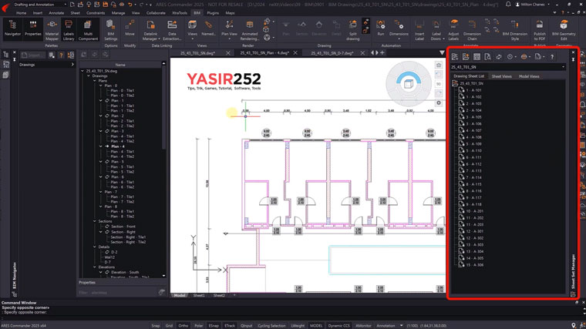
Task: Open the Drafting and Annotation workspace dropdown
Action: coord(40,5)
